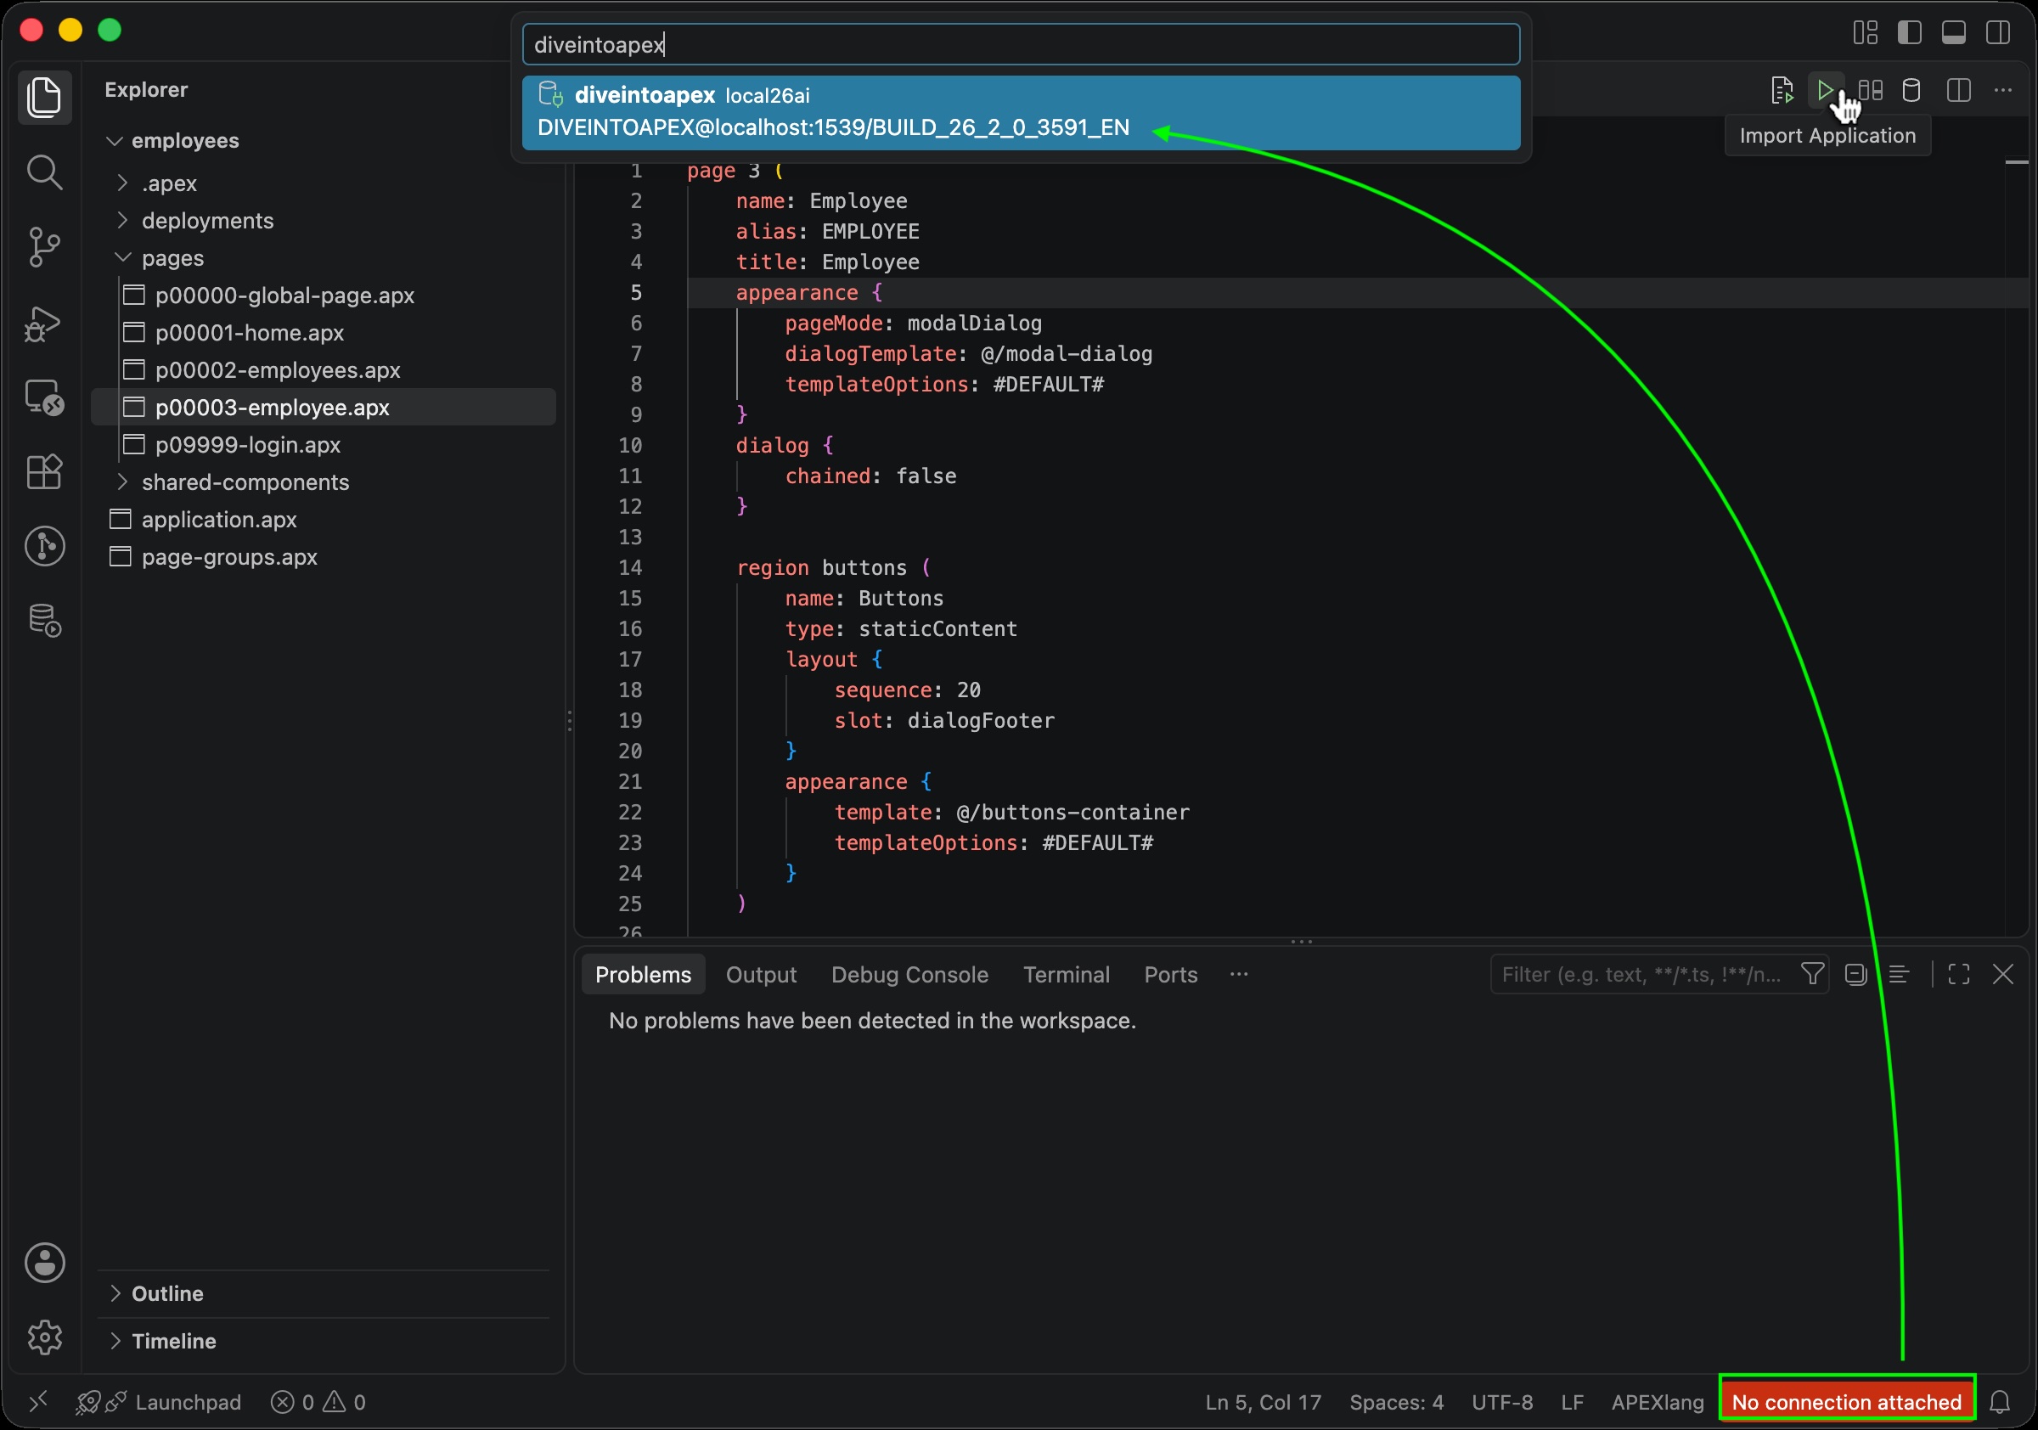
Task: Toggle the secondary side bar visibility
Action: point(1998,33)
